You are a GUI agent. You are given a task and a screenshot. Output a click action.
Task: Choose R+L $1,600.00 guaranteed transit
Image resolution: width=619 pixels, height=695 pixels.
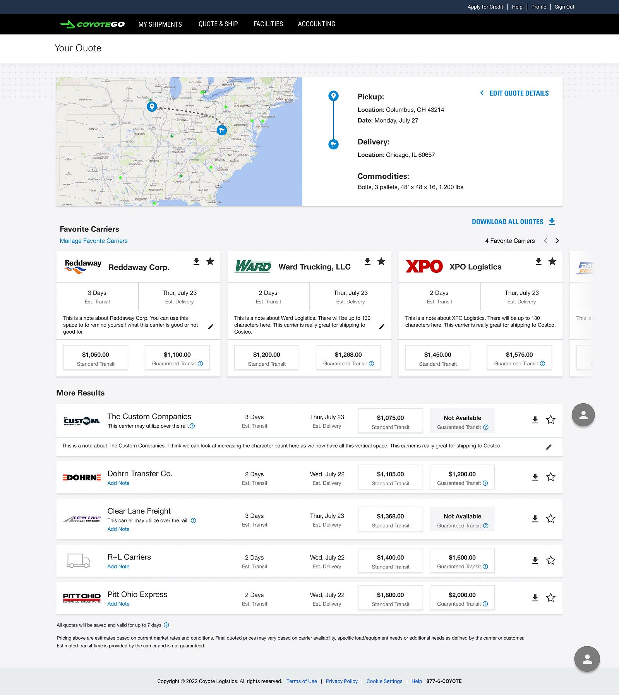pyautogui.click(x=462, y=560)
